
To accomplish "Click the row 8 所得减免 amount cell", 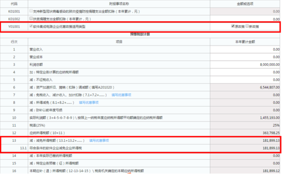I will pos(245,102).
